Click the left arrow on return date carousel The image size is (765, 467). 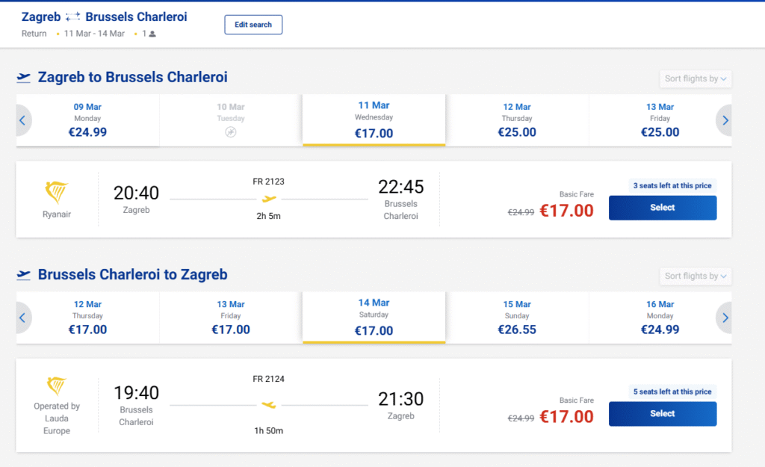coord(22,318)
